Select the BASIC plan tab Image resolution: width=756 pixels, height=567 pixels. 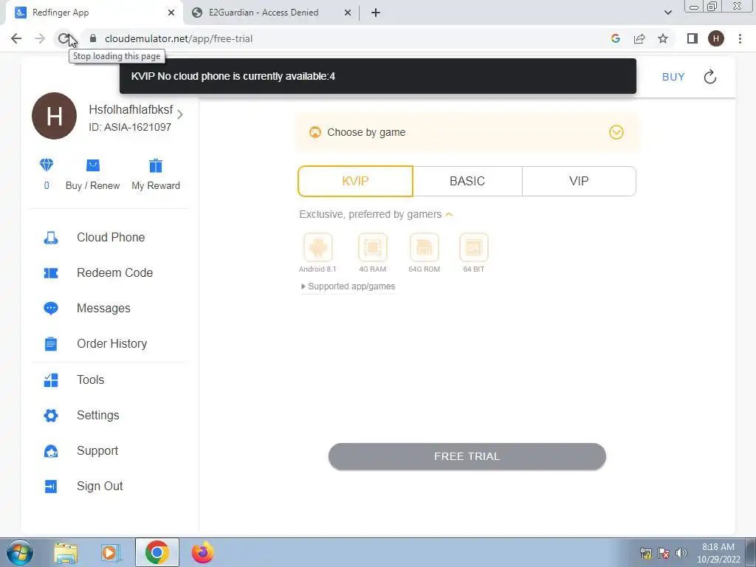click(x=467, y=182)
